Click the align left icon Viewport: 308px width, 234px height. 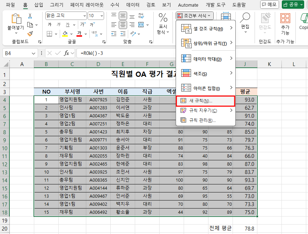(114, 25)
